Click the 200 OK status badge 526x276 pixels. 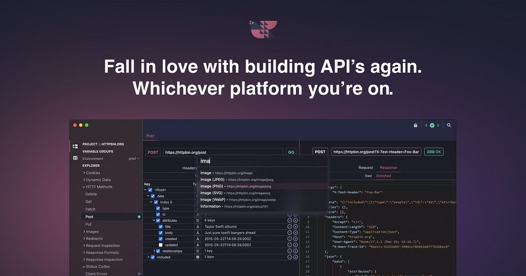434,152
